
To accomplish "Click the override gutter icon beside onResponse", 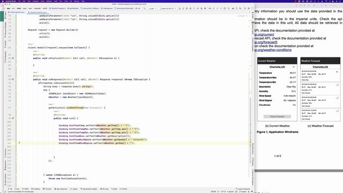I will 13,79.
